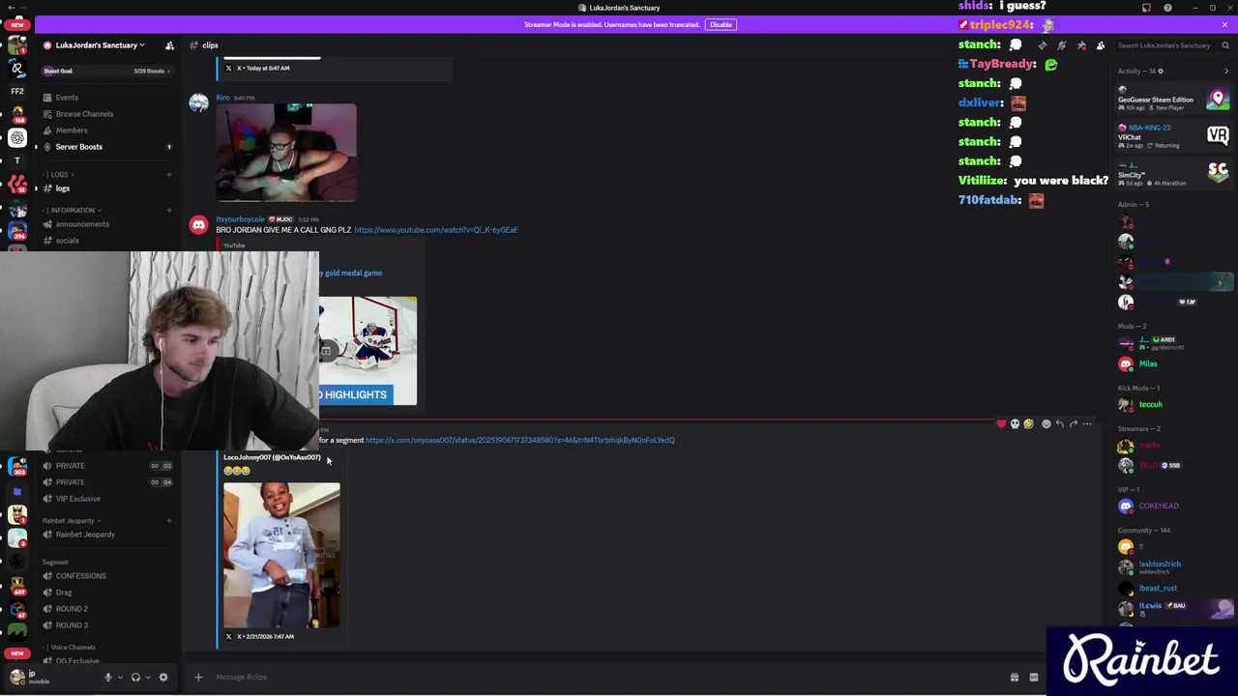Open the threads icon in channel header

[1042, 45]
